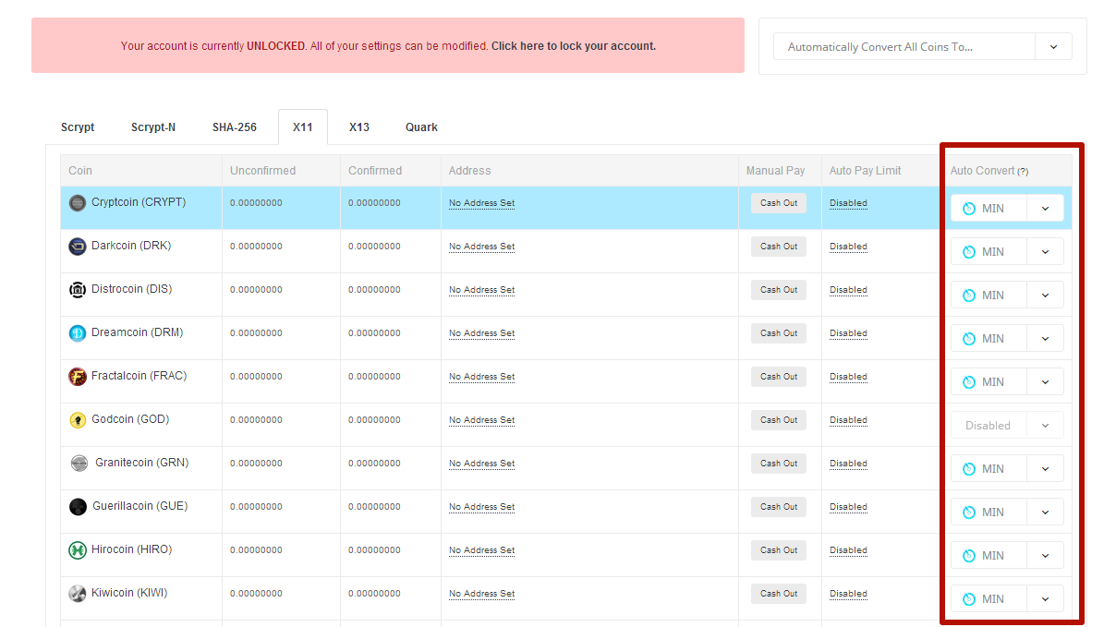
Task: Click MIN auto convert button for Hirocoin
Action: coord(989,555)
